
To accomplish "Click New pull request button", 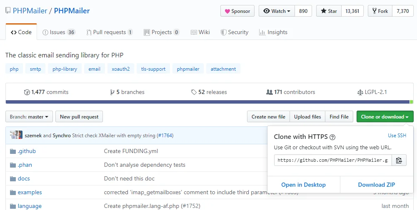I will pos(79,117).
